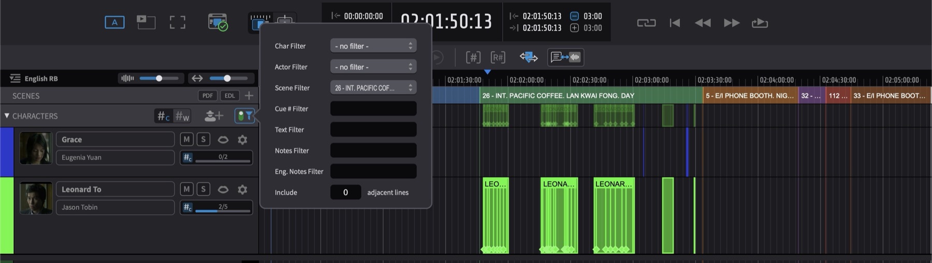Rewind using the double-left arrows

703,23
